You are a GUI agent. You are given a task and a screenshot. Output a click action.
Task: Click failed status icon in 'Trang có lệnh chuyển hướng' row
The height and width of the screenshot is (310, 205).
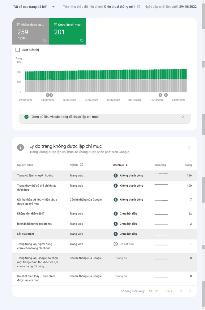116,175
